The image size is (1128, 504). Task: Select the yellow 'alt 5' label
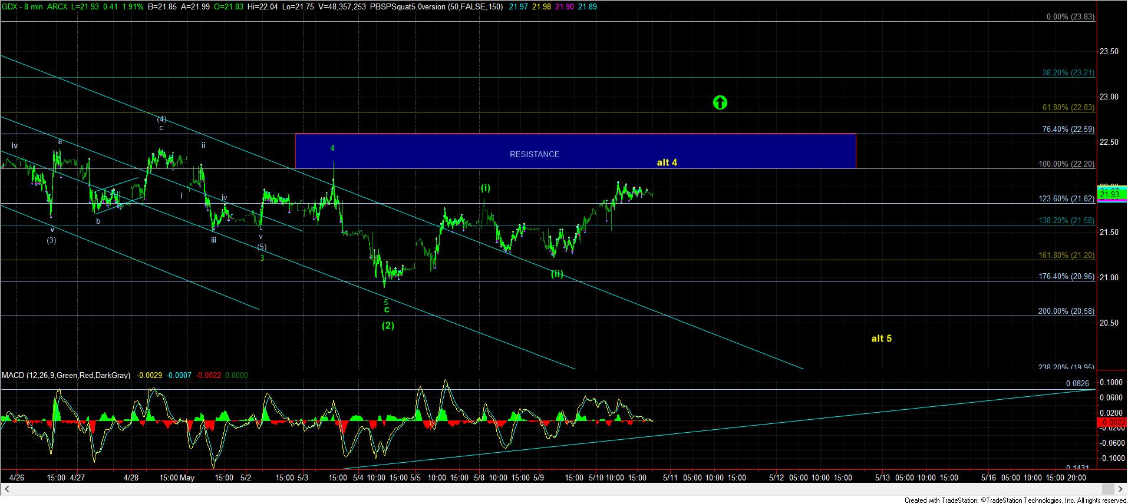coord(881,339)
